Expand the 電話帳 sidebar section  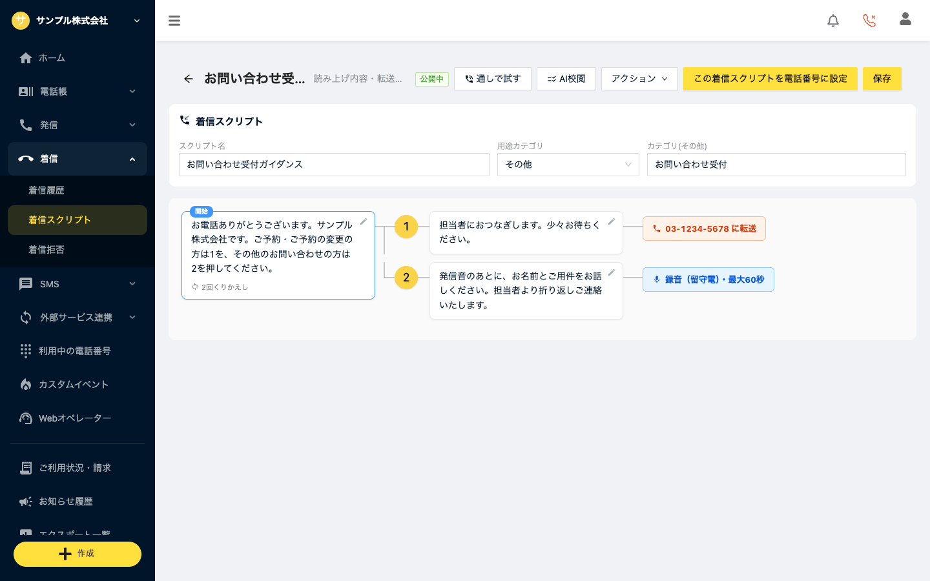[x=77, y=92]
